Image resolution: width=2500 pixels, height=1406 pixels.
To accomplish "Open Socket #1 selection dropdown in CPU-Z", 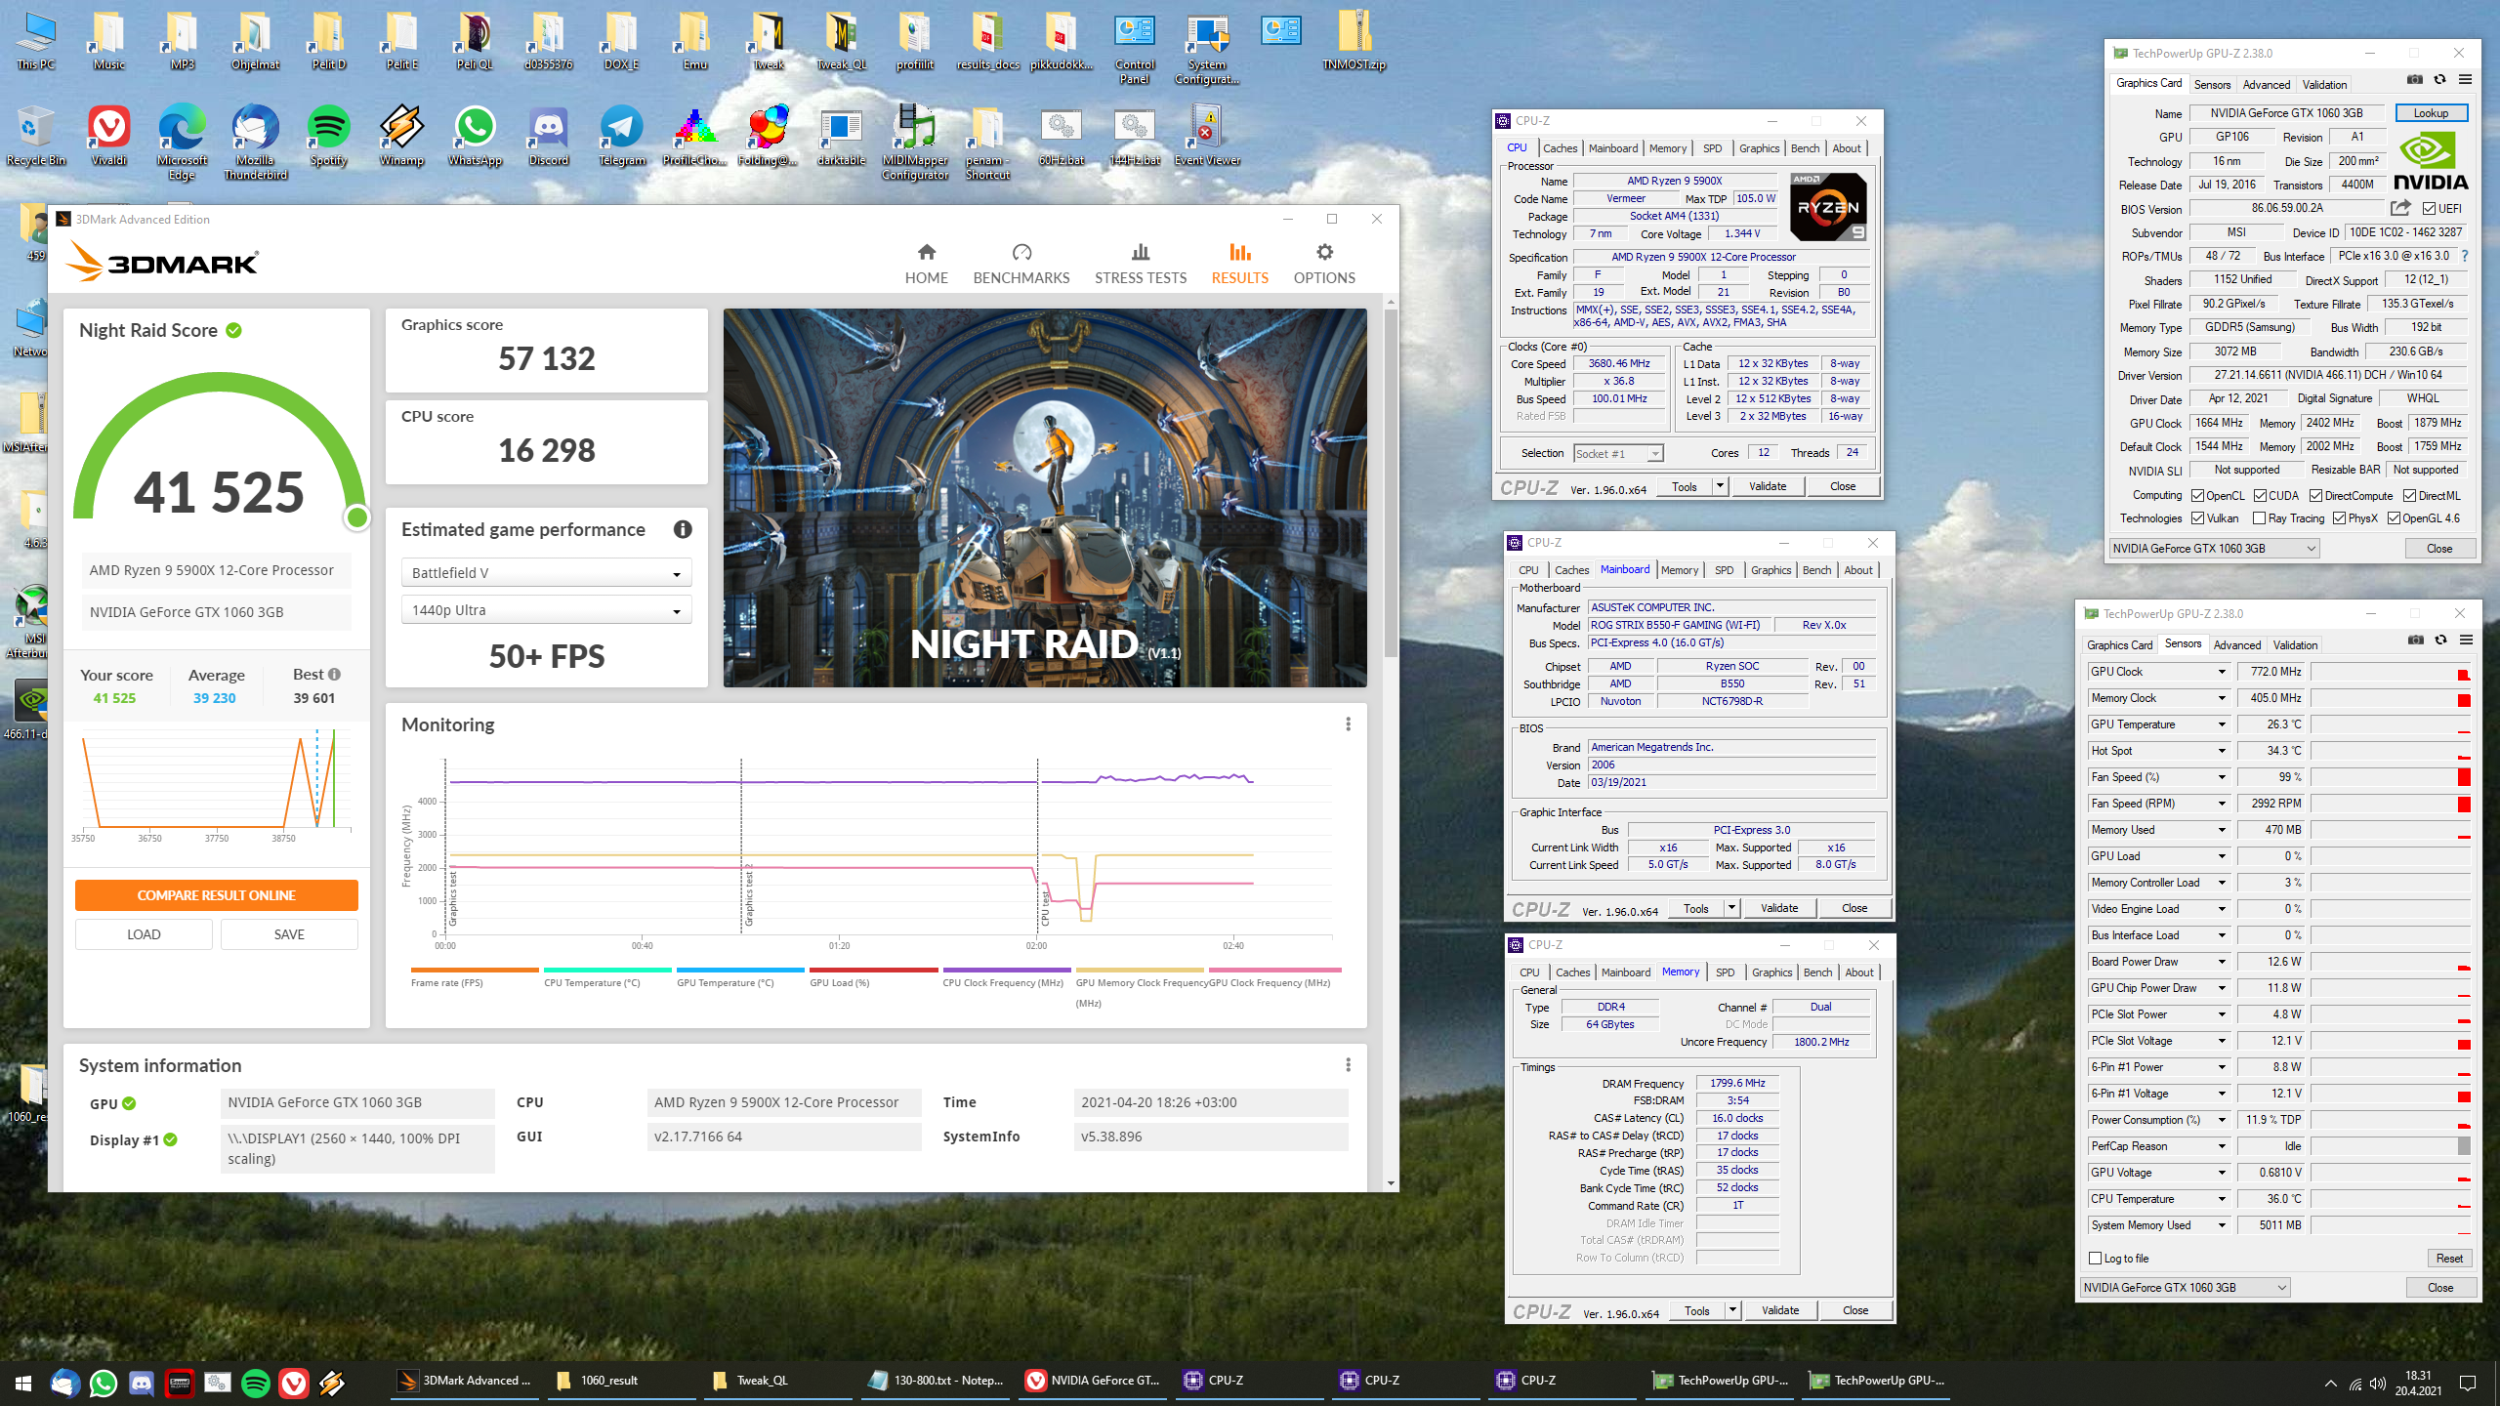I will click(x=1617, y=453).
